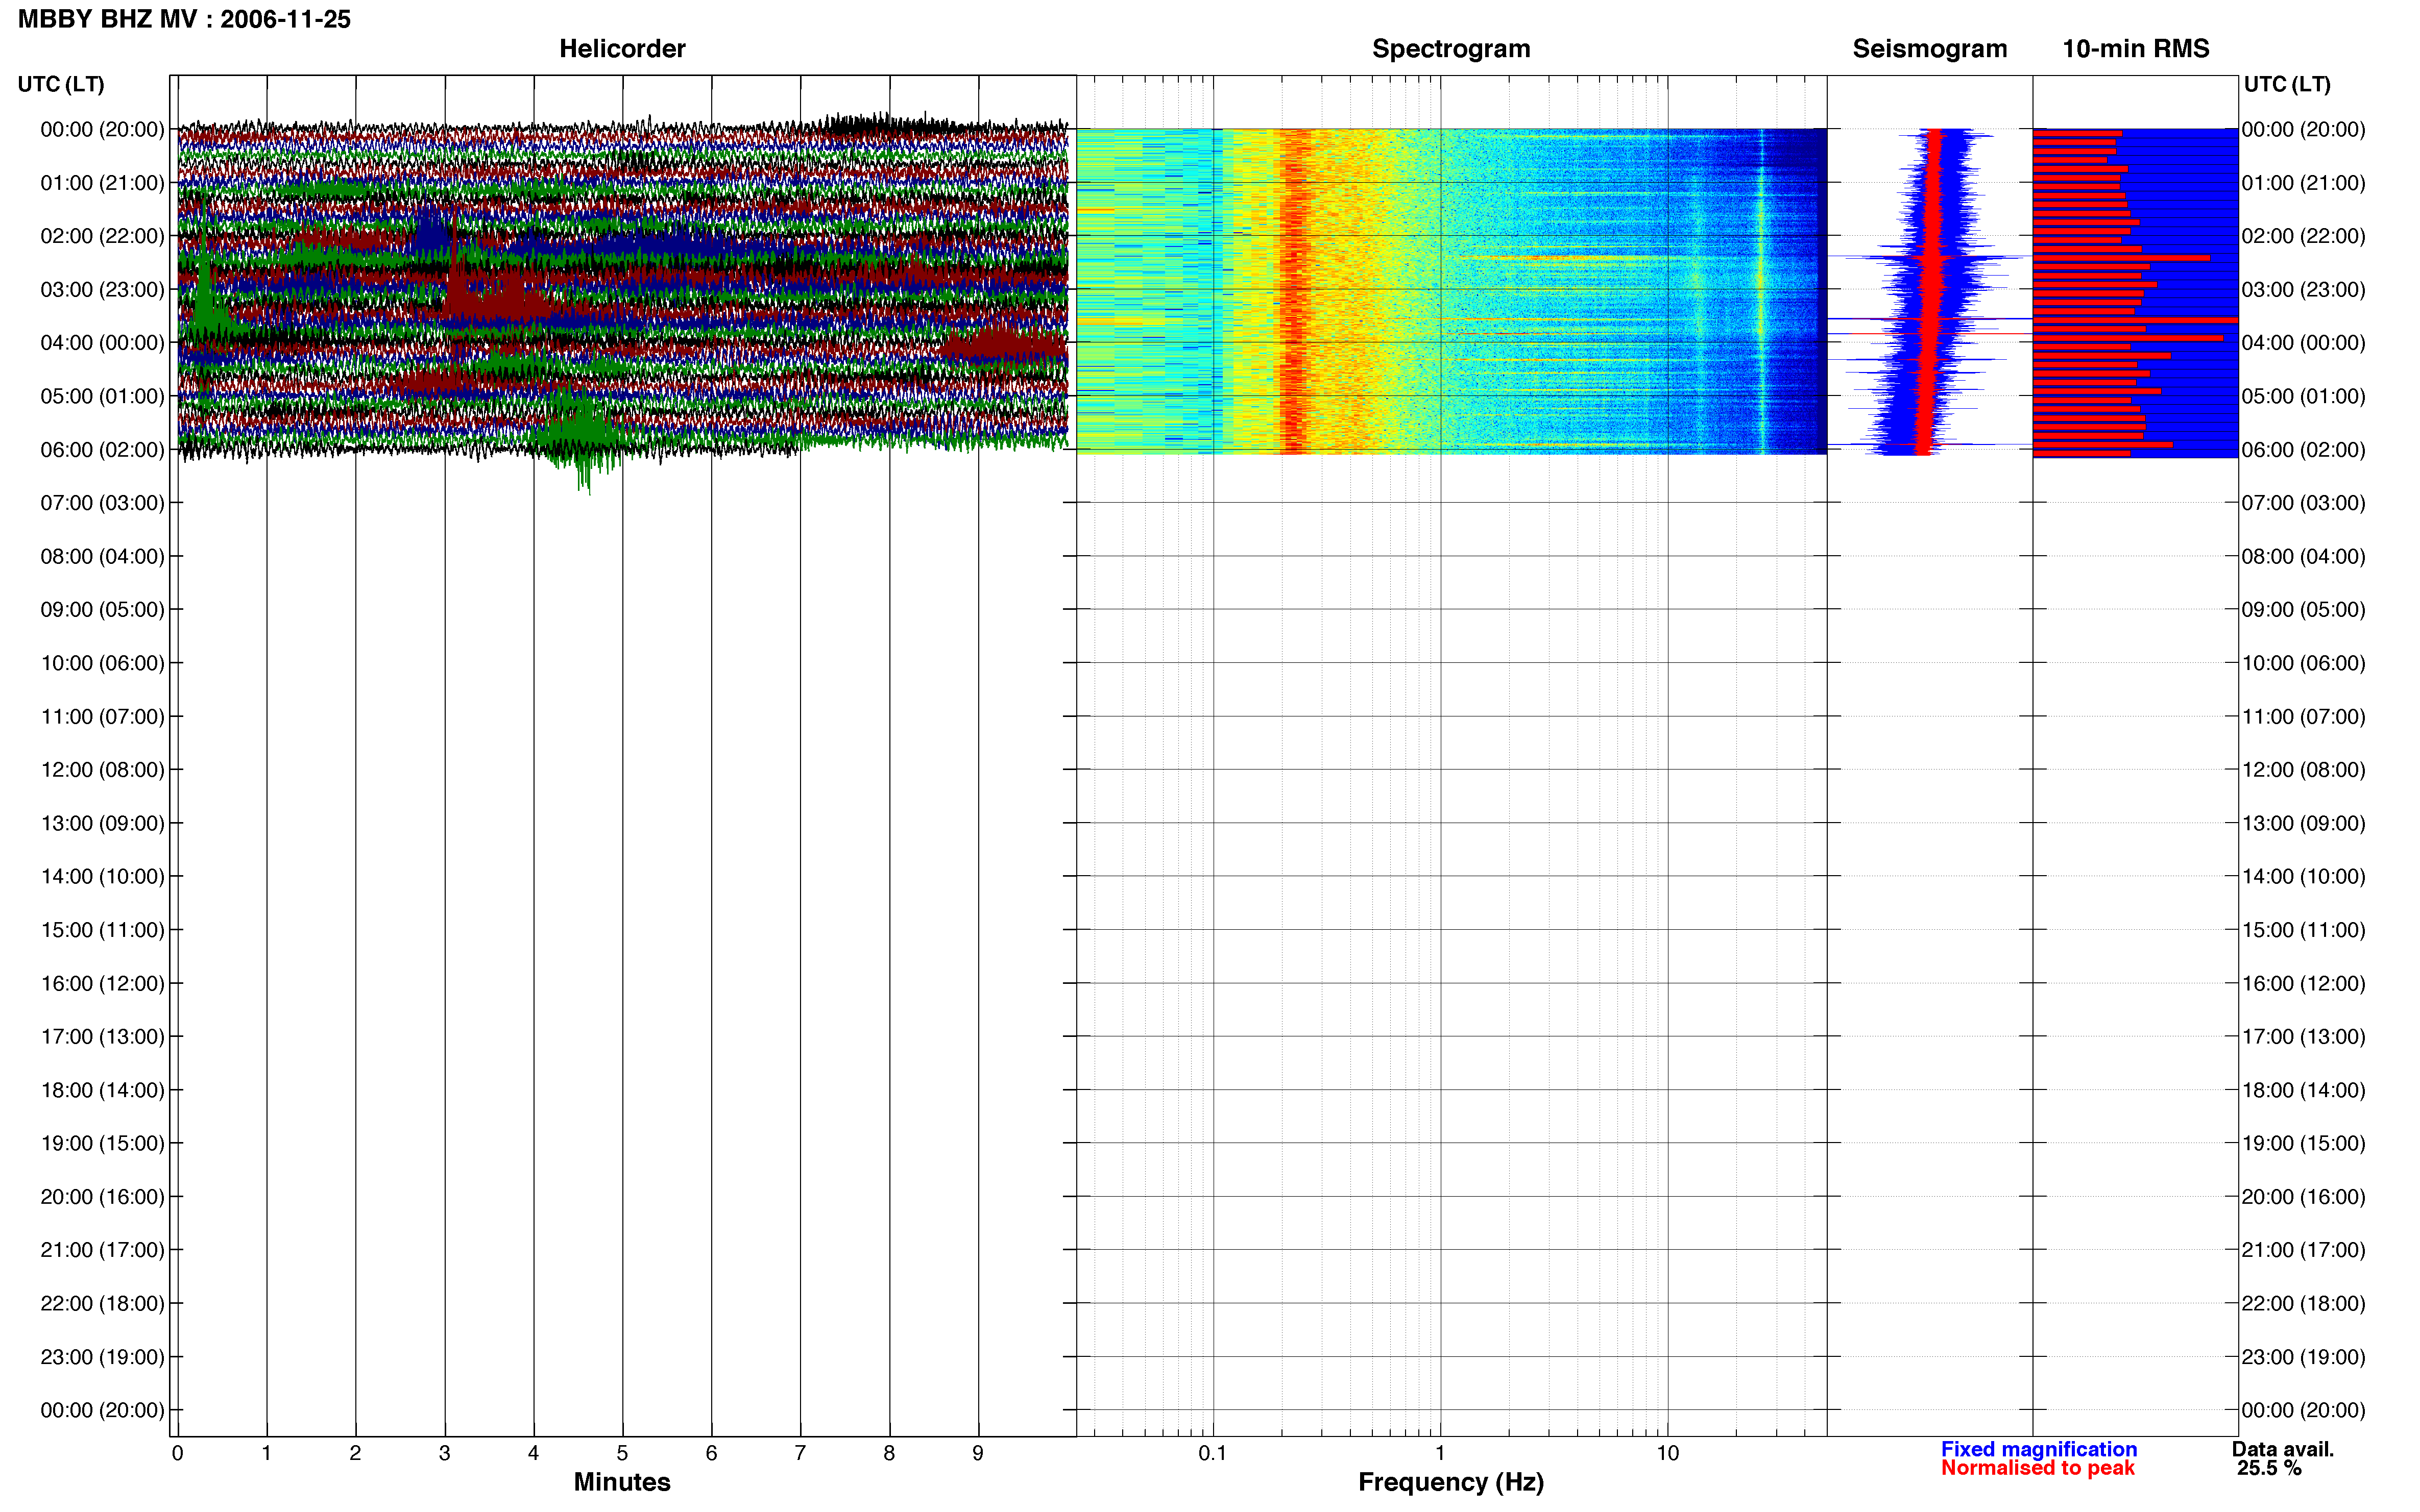The width and height of the screenshot is (2420, 1512).
Task: Click the '0.1' frequency tick label
Action: tap(1213, 1453)
